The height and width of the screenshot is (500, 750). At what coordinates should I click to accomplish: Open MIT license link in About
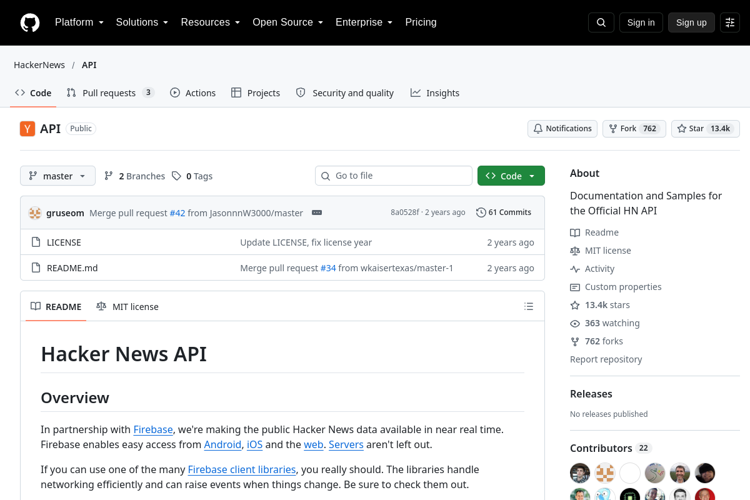[601, 251]
